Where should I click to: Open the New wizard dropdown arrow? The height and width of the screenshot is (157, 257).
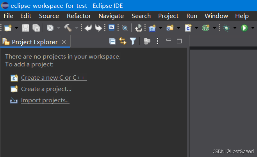[x=16, y=28]
